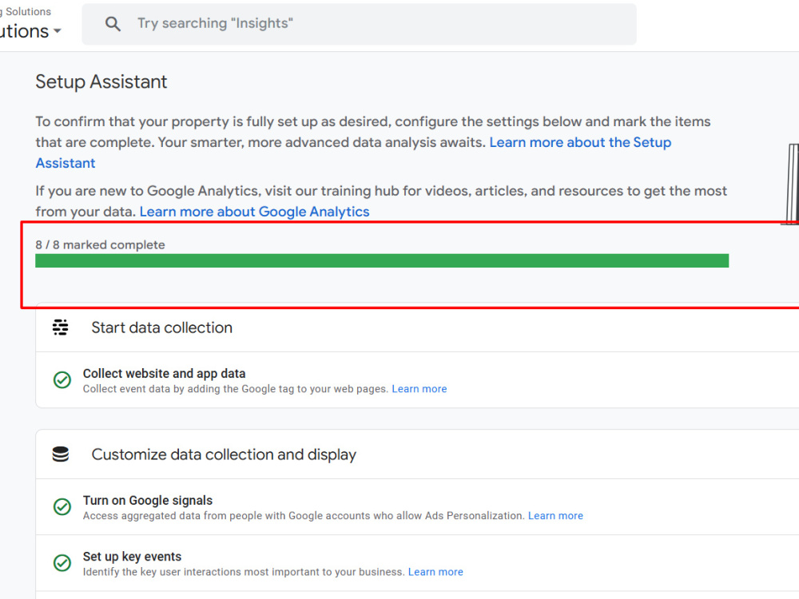Click the Customize data collection database icon

coord(60,454)
